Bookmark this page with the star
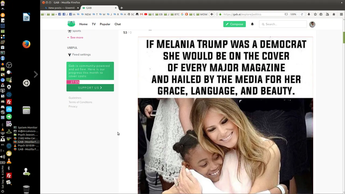Screen dimensions: 345x194 click(315, 14)
